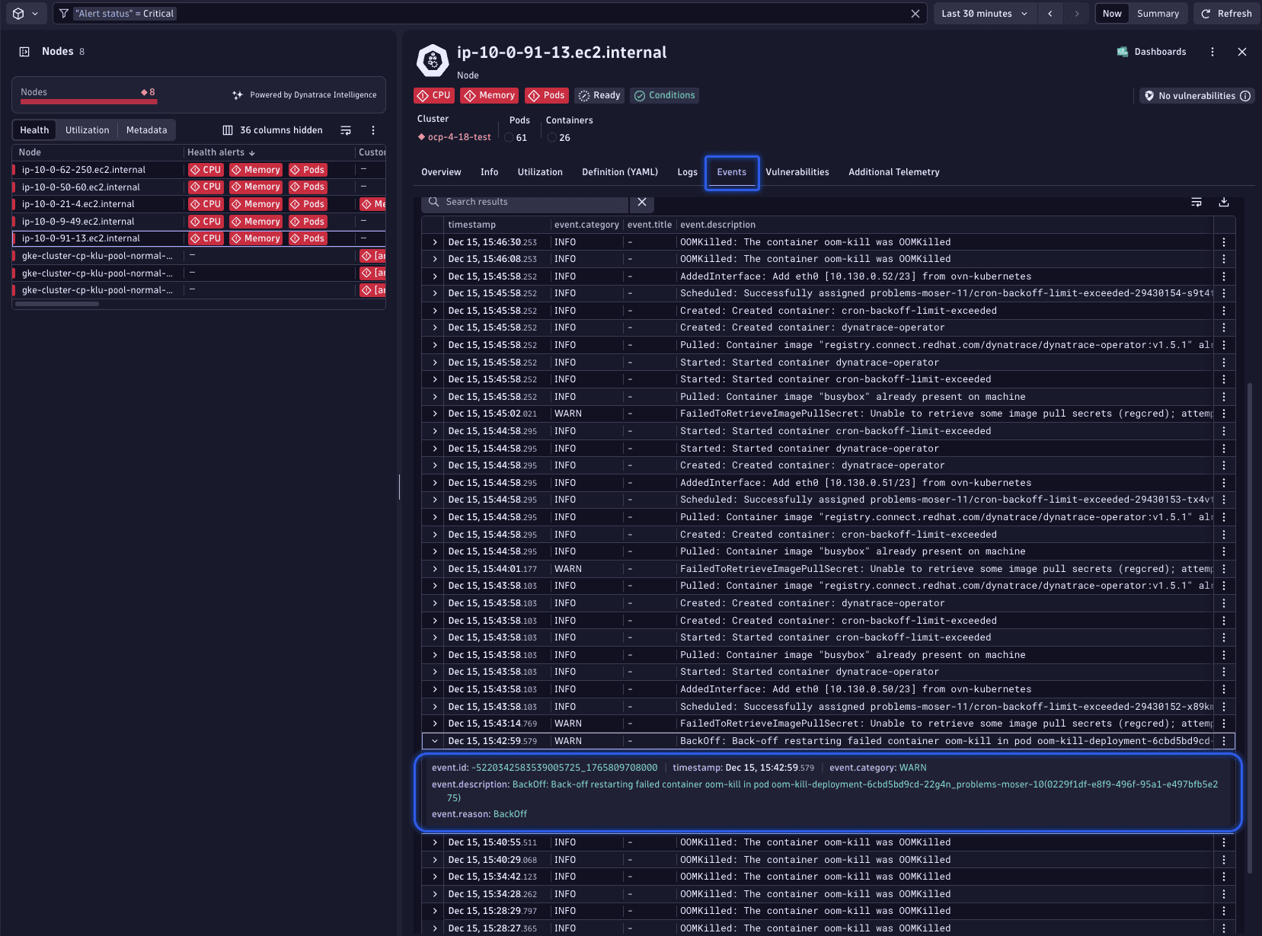Open the download events icon above the table
Image resolution: width=1262 pixels, height=936 pixels.
pyautogui.click(x=1224, y=202)
